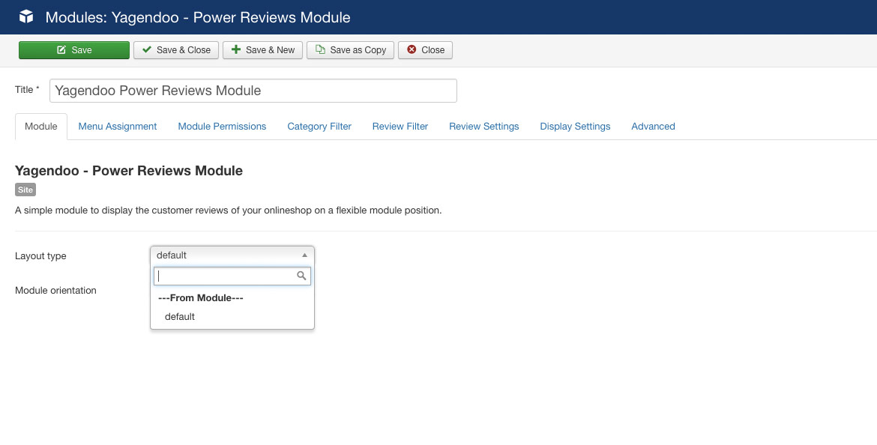Click the module description text
877x445 pixels.
(x=228, y=211)
